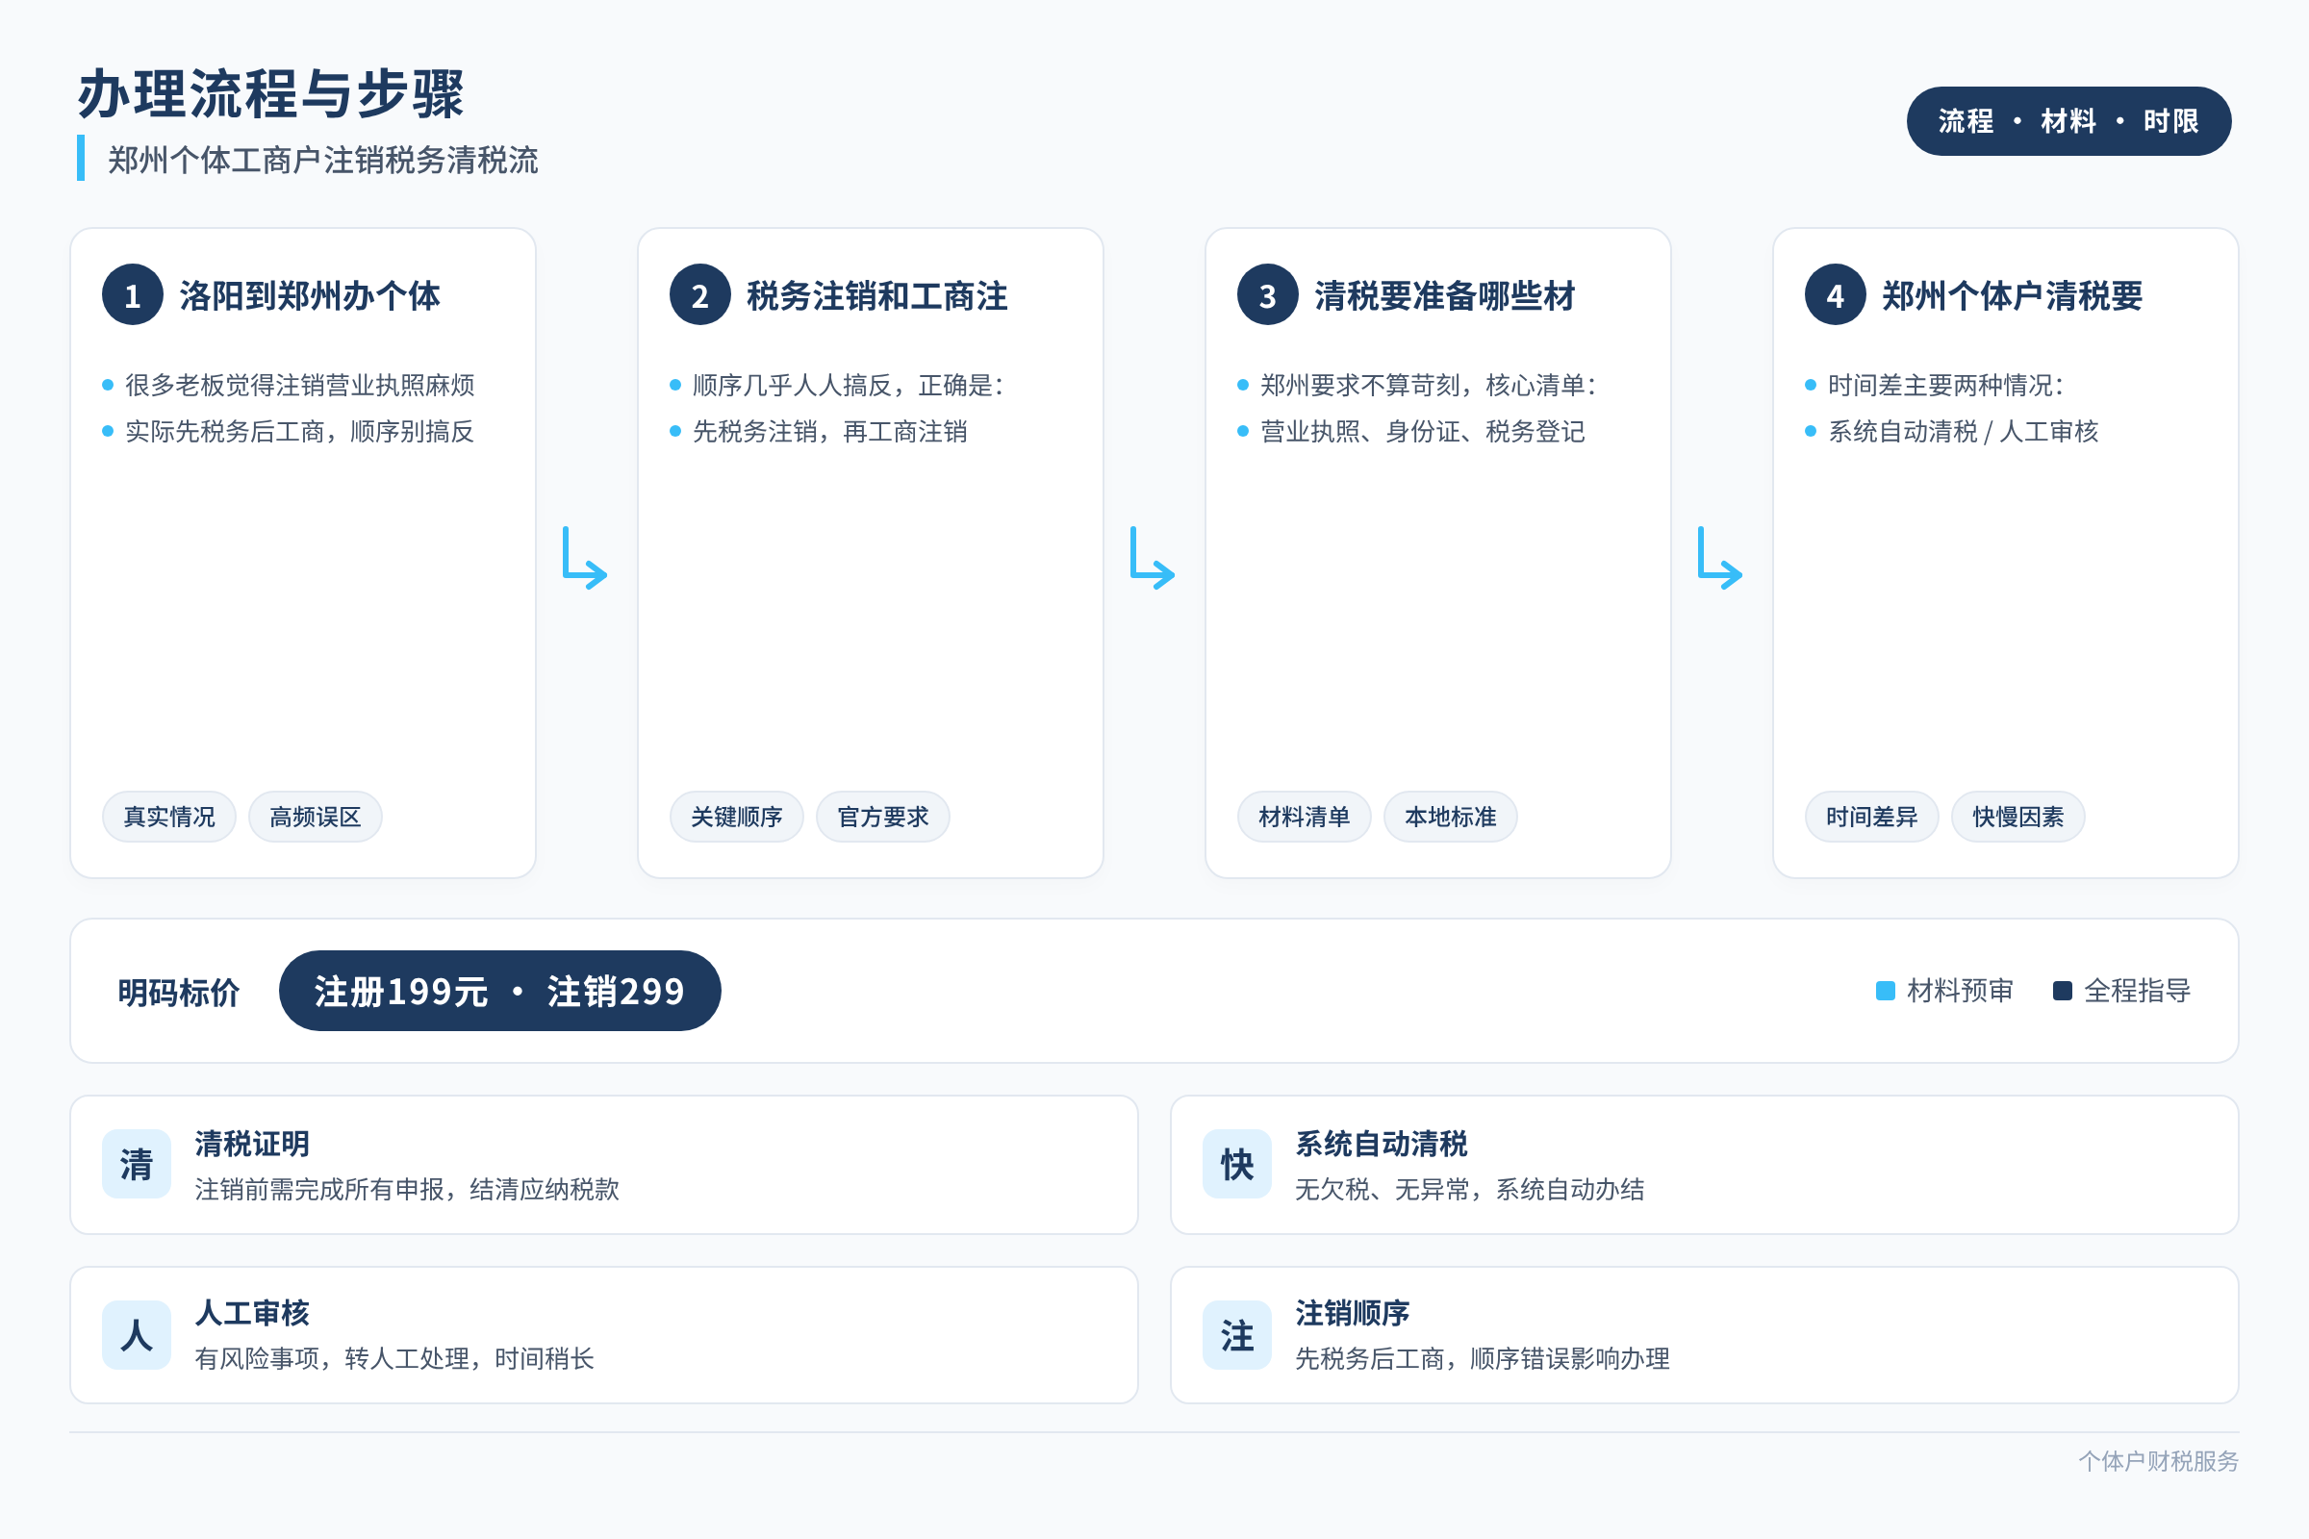Click the text 无欠税、无异常，系统自动办结
Image resolution: width=2309 pixels, height=1539 pixels.
coord(1470,1190)
